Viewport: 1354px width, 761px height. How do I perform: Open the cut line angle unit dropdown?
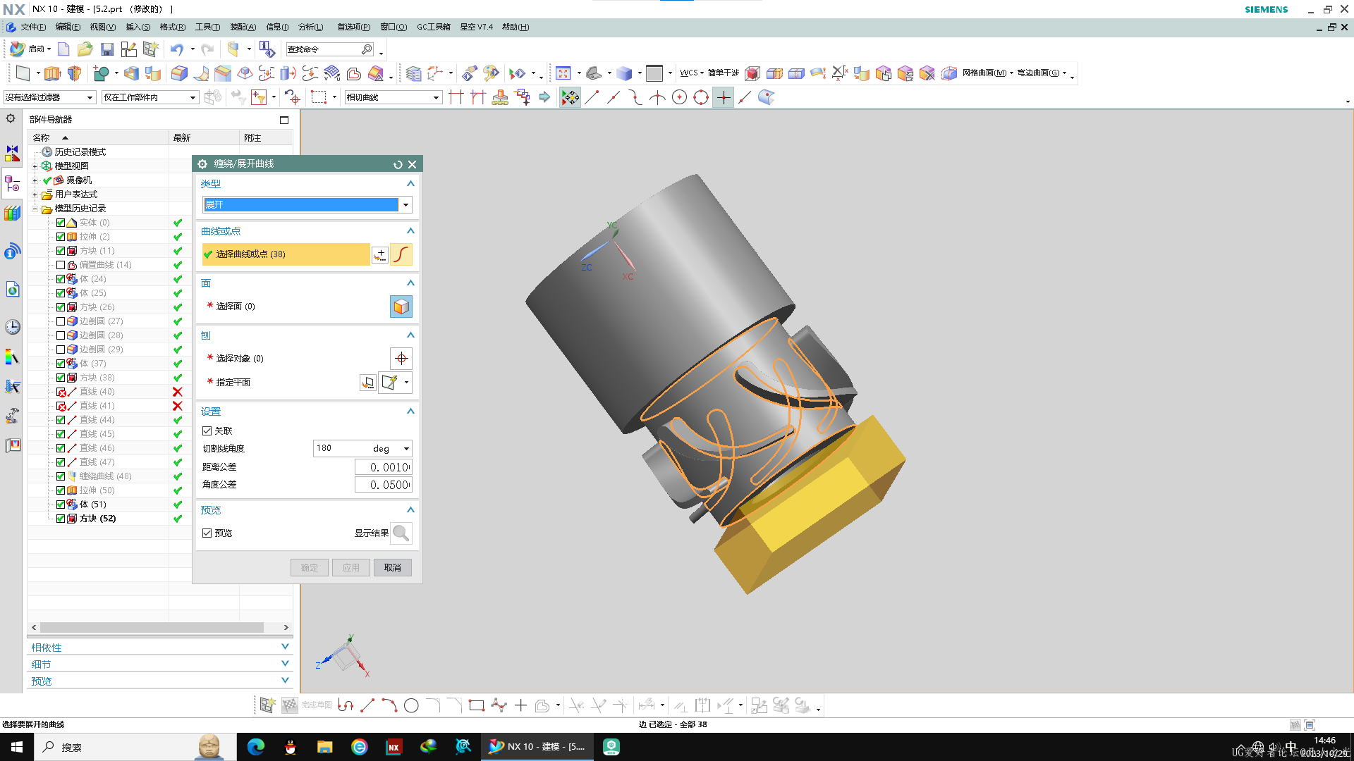[406, 449]
